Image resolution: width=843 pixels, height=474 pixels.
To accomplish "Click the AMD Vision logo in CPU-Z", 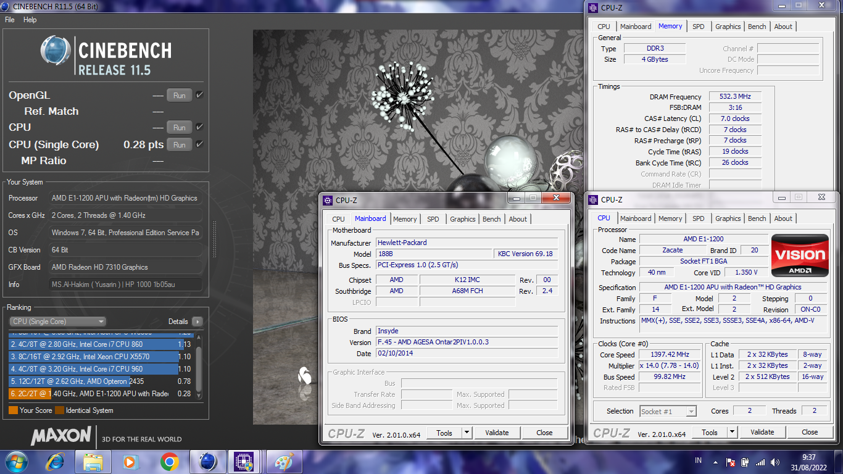I will click(x=800, y=255).
